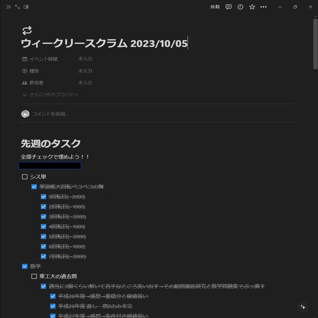Open the comments panel icon
Viewport: 318px width, 318px height.
click(x=228, y=7)
